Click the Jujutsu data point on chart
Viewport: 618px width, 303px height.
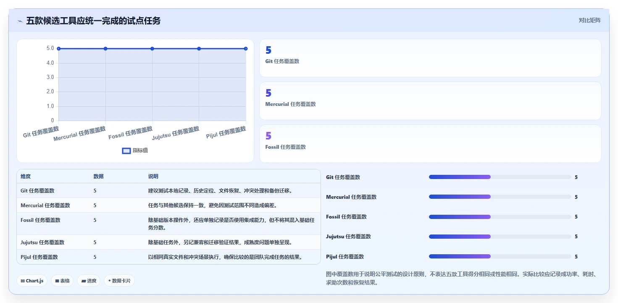click(199, 49)
